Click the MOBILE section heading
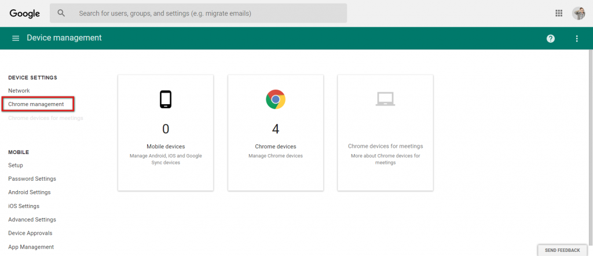The width and height of the screenshot is (593, 256). 19,152
